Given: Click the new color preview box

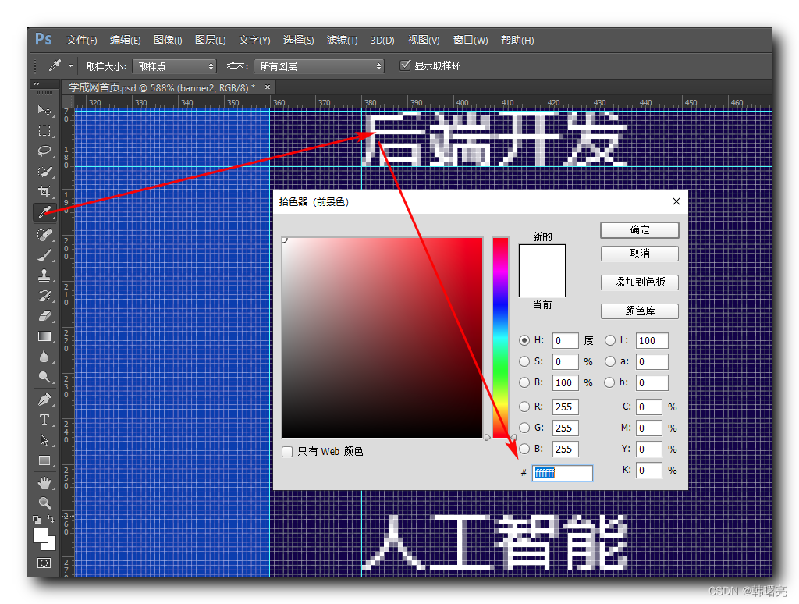Looking at the screenshot, I should 542,258.
